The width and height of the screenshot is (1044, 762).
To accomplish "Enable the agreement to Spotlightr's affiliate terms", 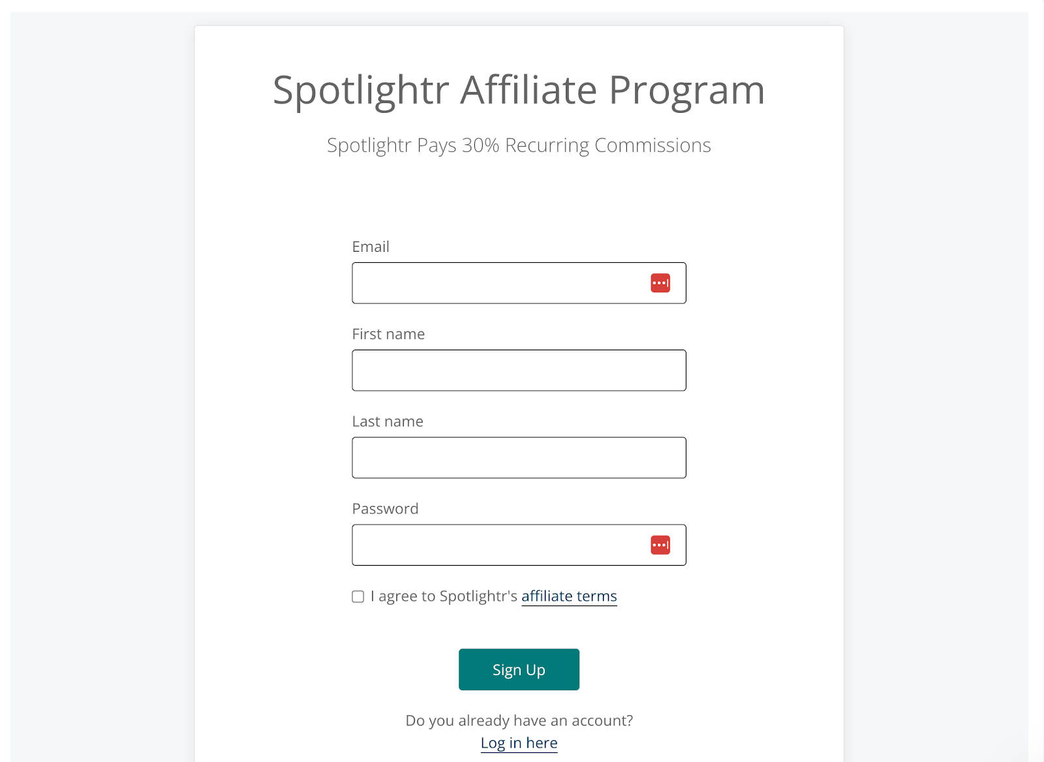I will tap(357, 596).
